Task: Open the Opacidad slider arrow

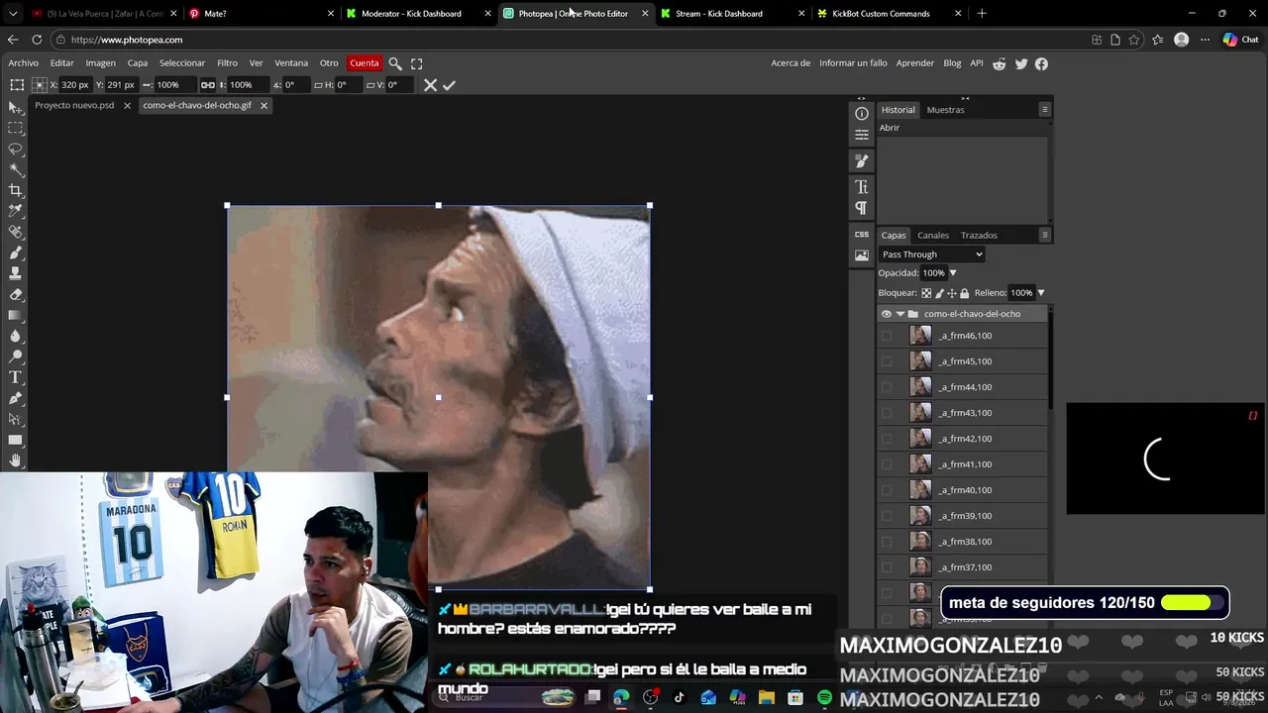Action: 953,273
